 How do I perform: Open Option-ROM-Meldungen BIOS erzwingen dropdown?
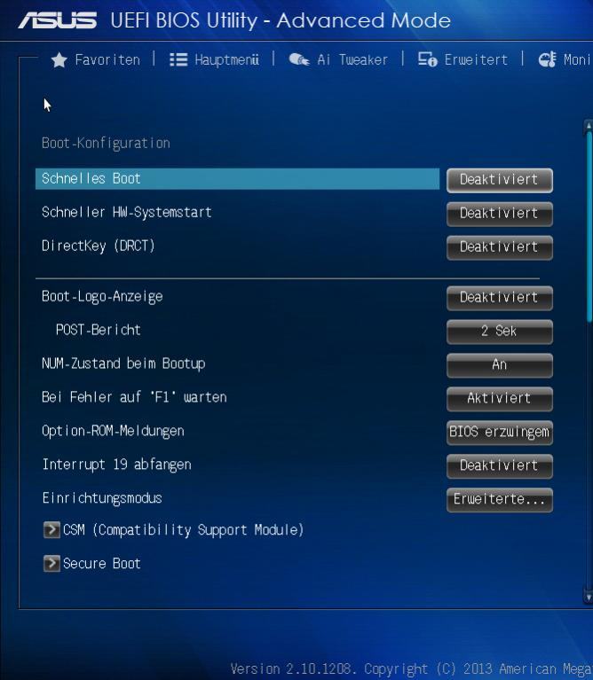click(x=499, y=433)
